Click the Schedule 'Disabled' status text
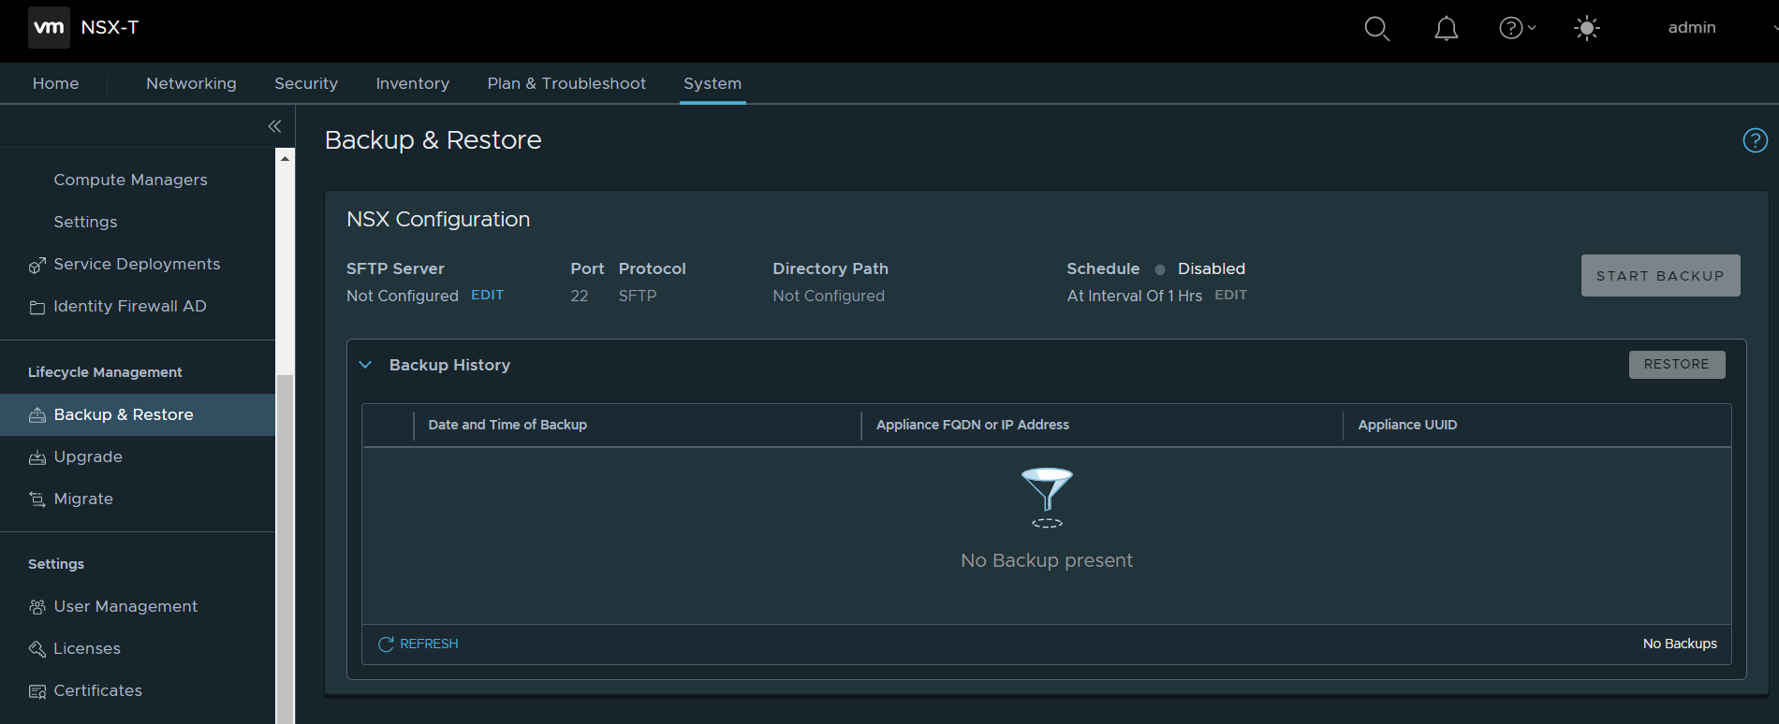Viewport: 1779px width, 724px height. 1211,268
